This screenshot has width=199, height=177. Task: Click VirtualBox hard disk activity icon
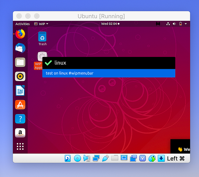[68, 158]
